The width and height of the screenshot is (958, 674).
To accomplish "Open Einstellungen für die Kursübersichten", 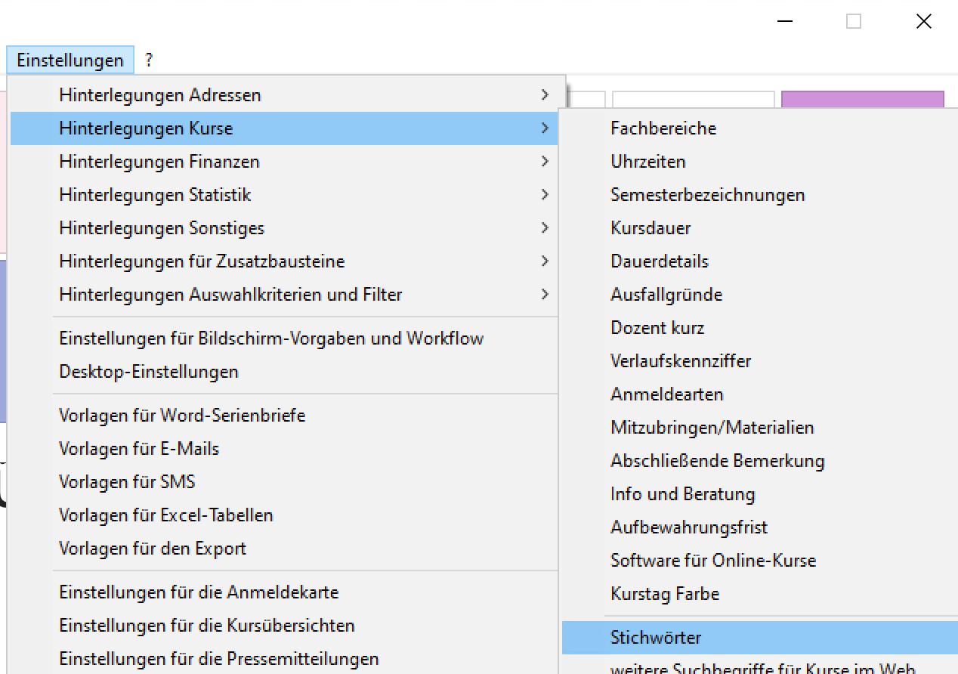I will (284, 626).
